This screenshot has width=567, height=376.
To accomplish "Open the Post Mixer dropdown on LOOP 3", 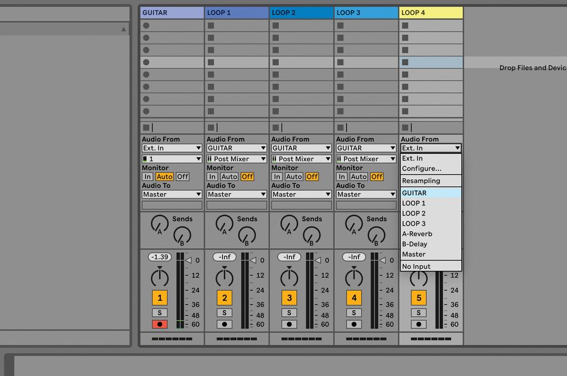I will tap(365, 158).
